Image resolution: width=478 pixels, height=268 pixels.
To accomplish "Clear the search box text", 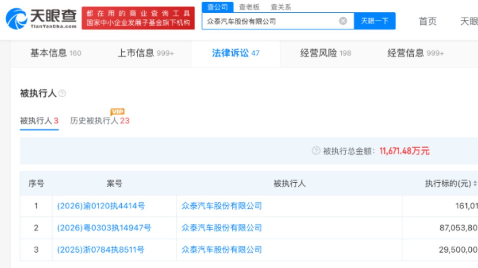I will coord(343,21).
